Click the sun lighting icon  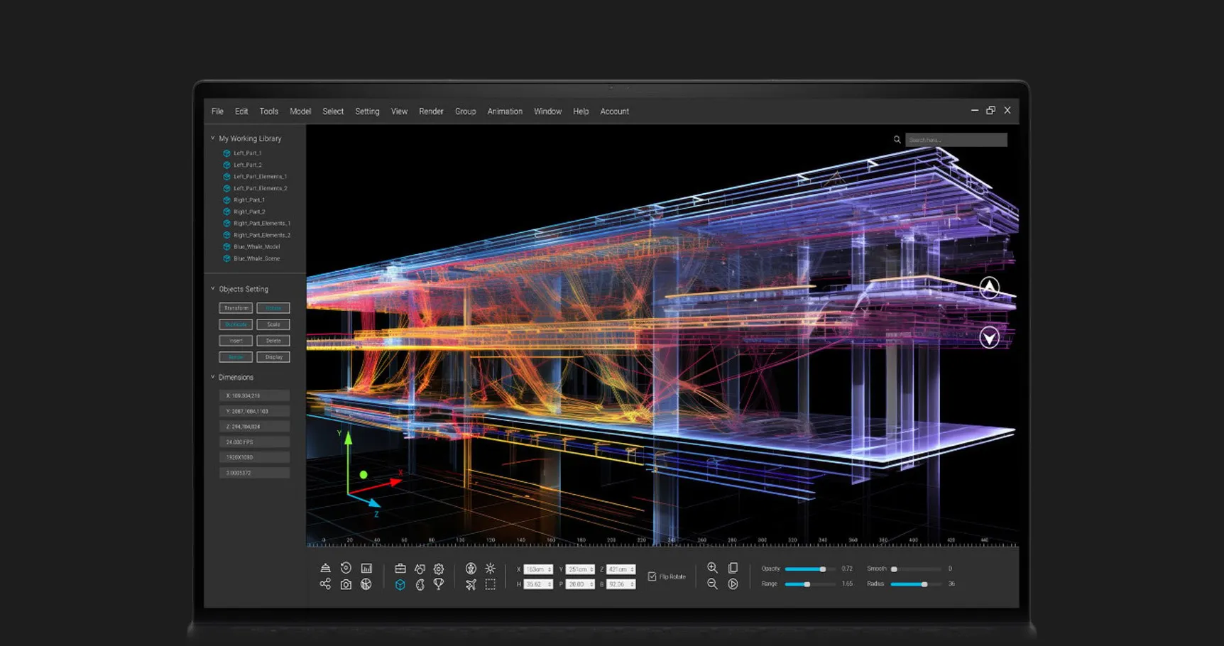[x=490, y=569]
